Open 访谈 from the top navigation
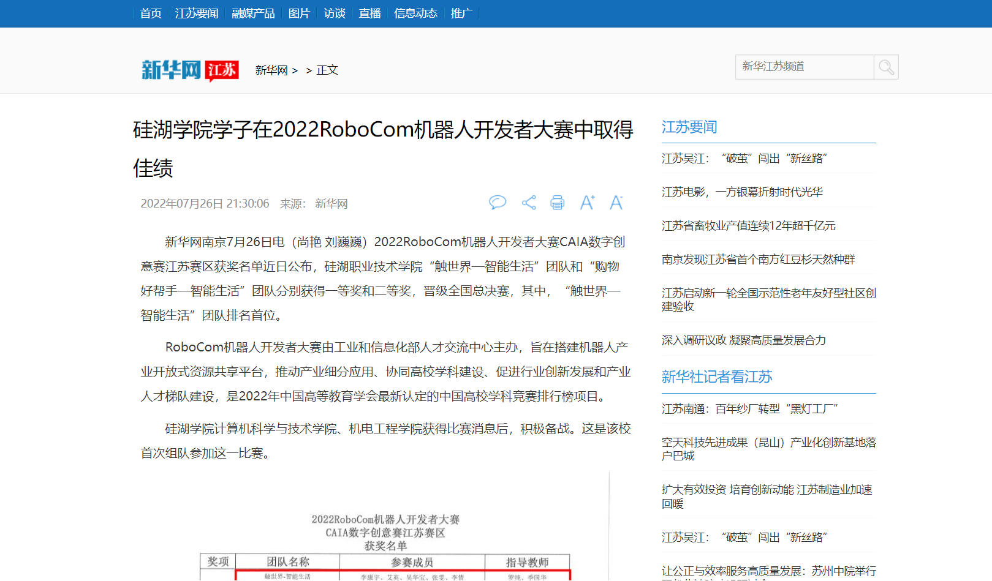Image resolution: width=992 pixels, height=581 pixels. coord(335,13)
